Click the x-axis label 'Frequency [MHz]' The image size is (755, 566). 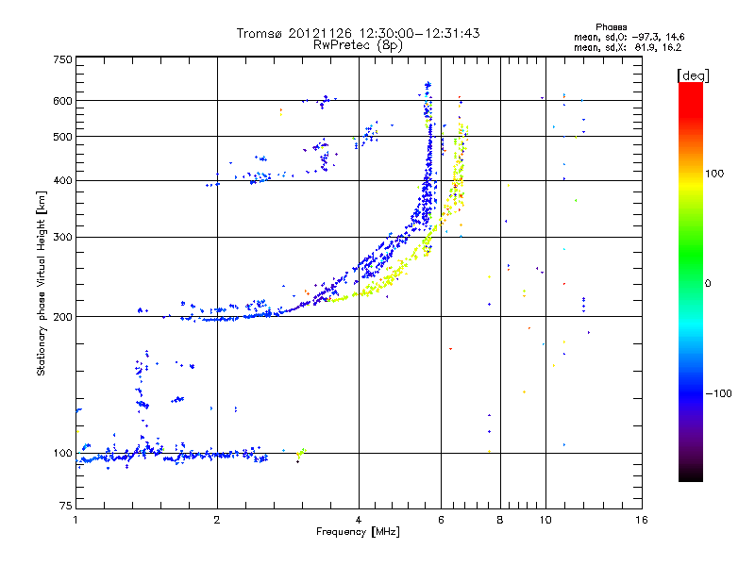(358, 532)
